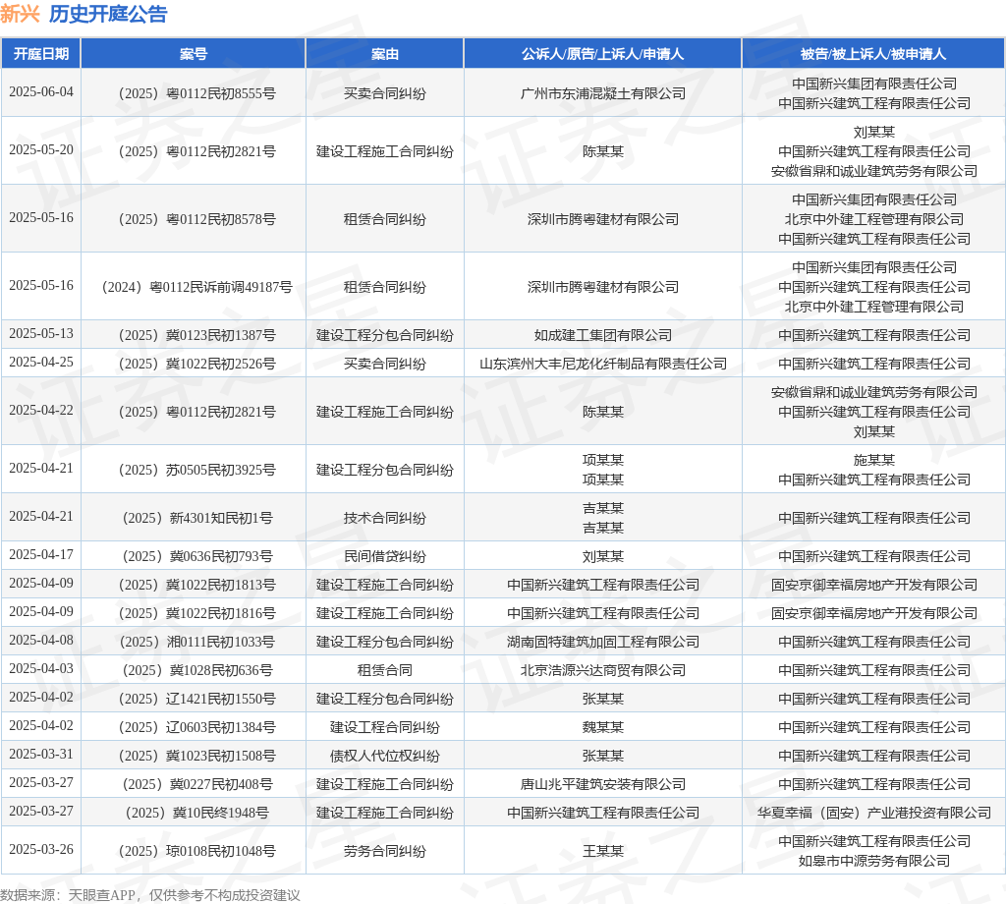
Task: Select case number (2025)辽1421民初1550号
Action: click(196, 699)
